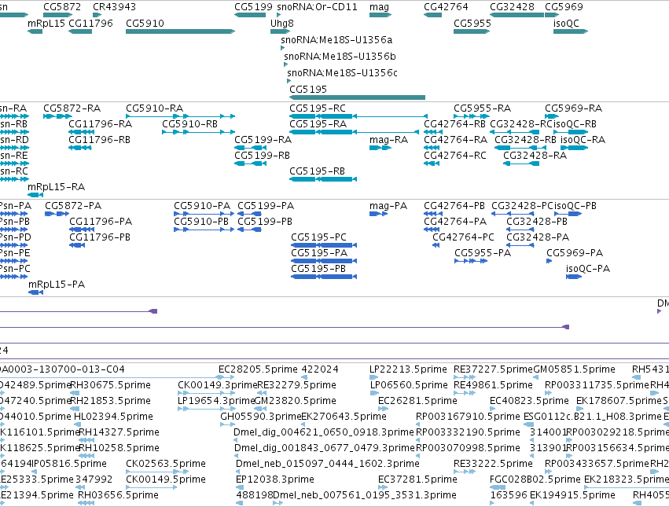The width and height of the screenshot is (669, 507).
Task: Click protein CG5872-PA
Action: tap(57, 214)
